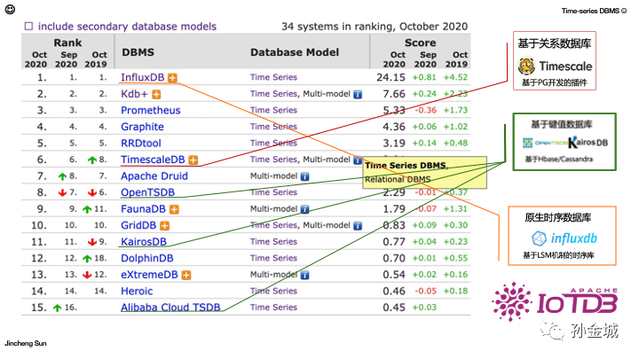Click the orange plus icon beside InfluxDB
This screenshot has height=359, width=639.
point(172,78)
